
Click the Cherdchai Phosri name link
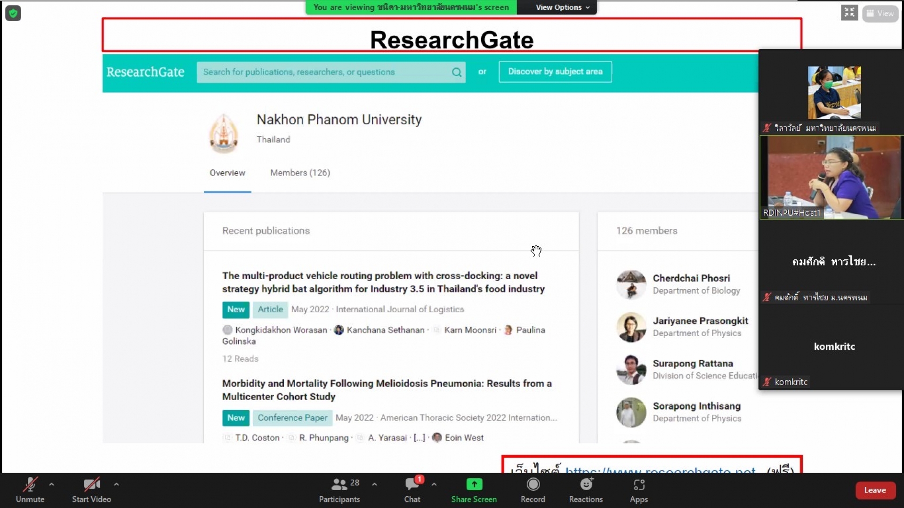[691, 278]
